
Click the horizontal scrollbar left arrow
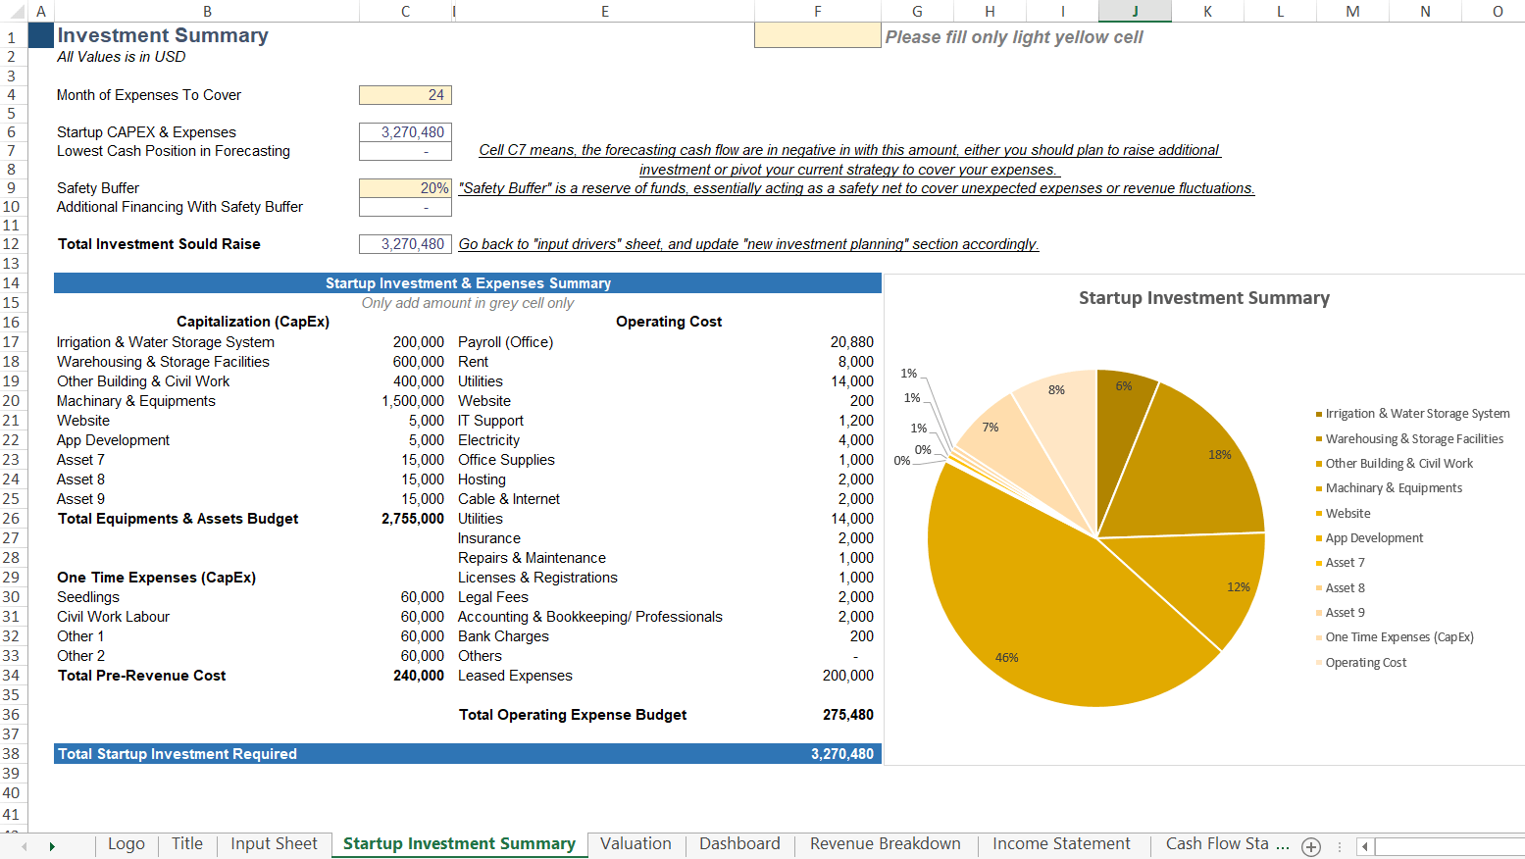coord(1364,846)
